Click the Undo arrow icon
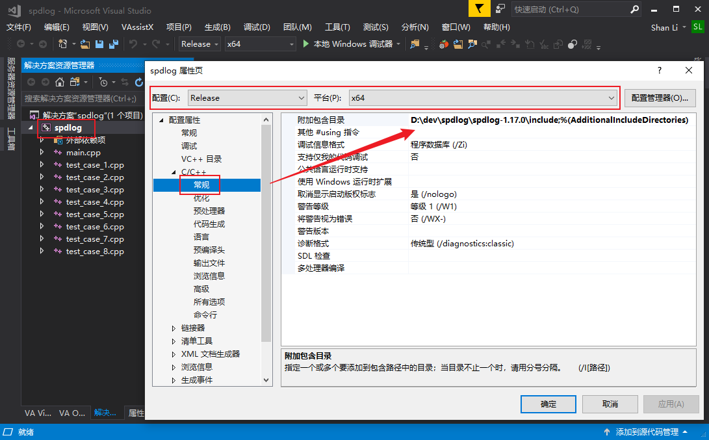This screenshot has height=440, width=709. click(133, 44)
